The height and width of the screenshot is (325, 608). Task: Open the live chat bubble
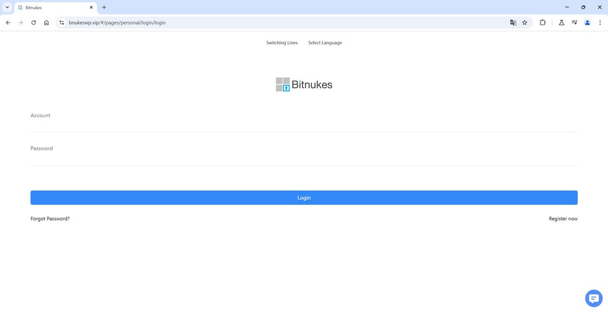[593, 298]
